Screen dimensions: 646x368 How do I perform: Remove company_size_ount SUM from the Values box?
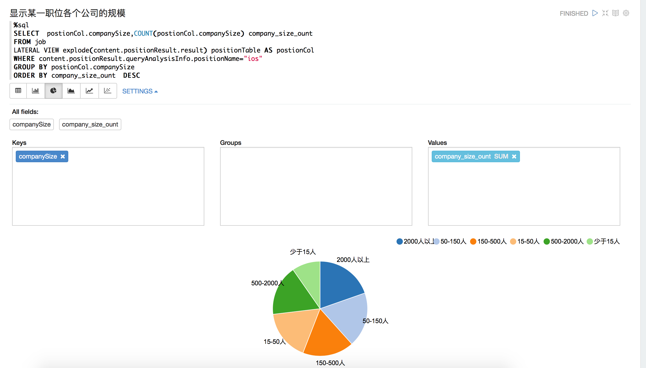(x=514, y=156)
